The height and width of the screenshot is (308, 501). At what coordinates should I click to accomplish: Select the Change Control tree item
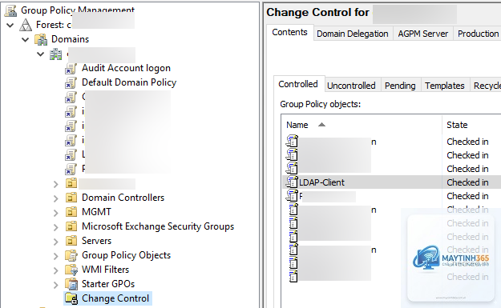click(x=115, y=298)
